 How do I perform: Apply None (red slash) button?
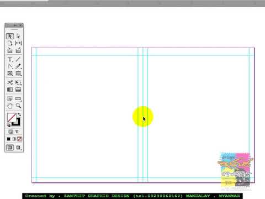click(19, 139)
